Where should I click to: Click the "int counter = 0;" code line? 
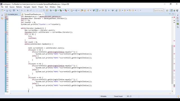(x=28, y=22)
